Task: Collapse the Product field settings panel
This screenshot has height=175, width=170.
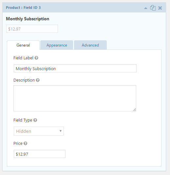Action: (145, 8)
